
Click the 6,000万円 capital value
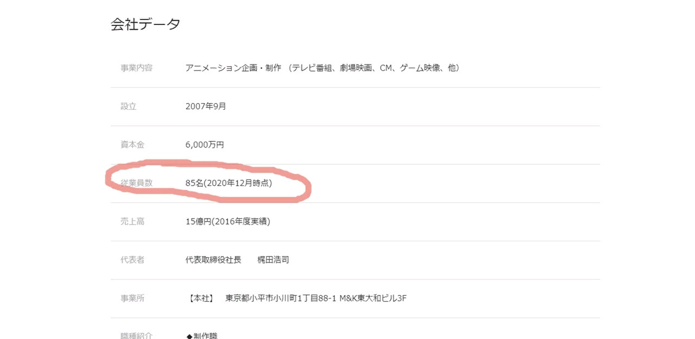(x=205, y=145)
